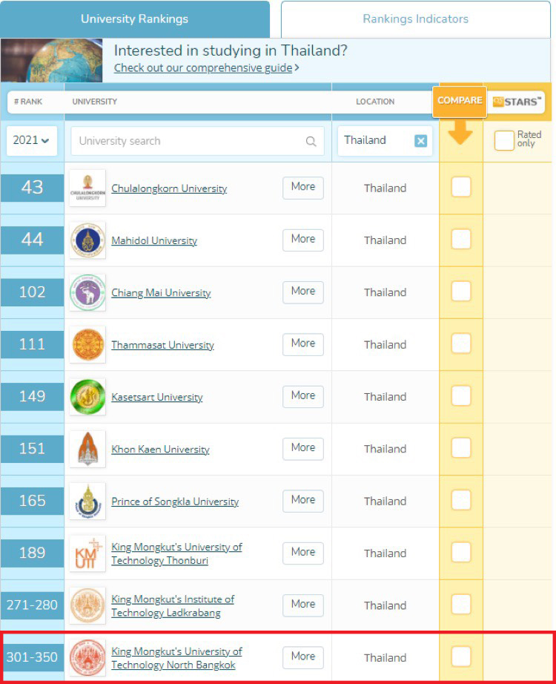Open Chulalongkorn University link
The image size is (556, 684).
169,188
